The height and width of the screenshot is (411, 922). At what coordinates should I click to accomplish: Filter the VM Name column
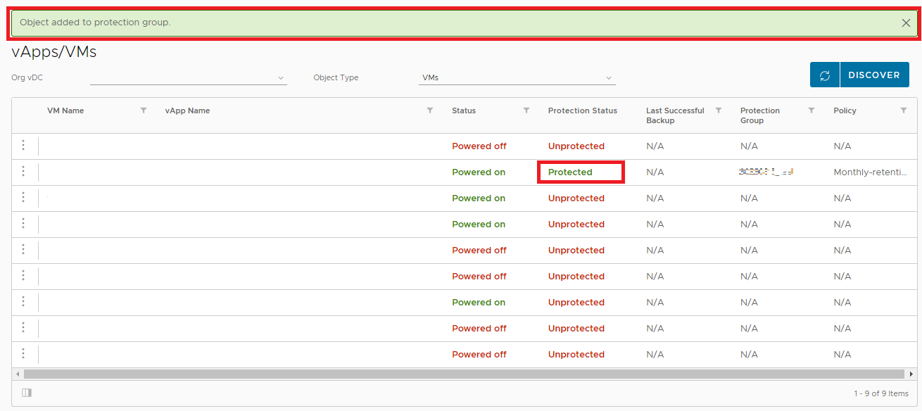[x=144, y=110]
